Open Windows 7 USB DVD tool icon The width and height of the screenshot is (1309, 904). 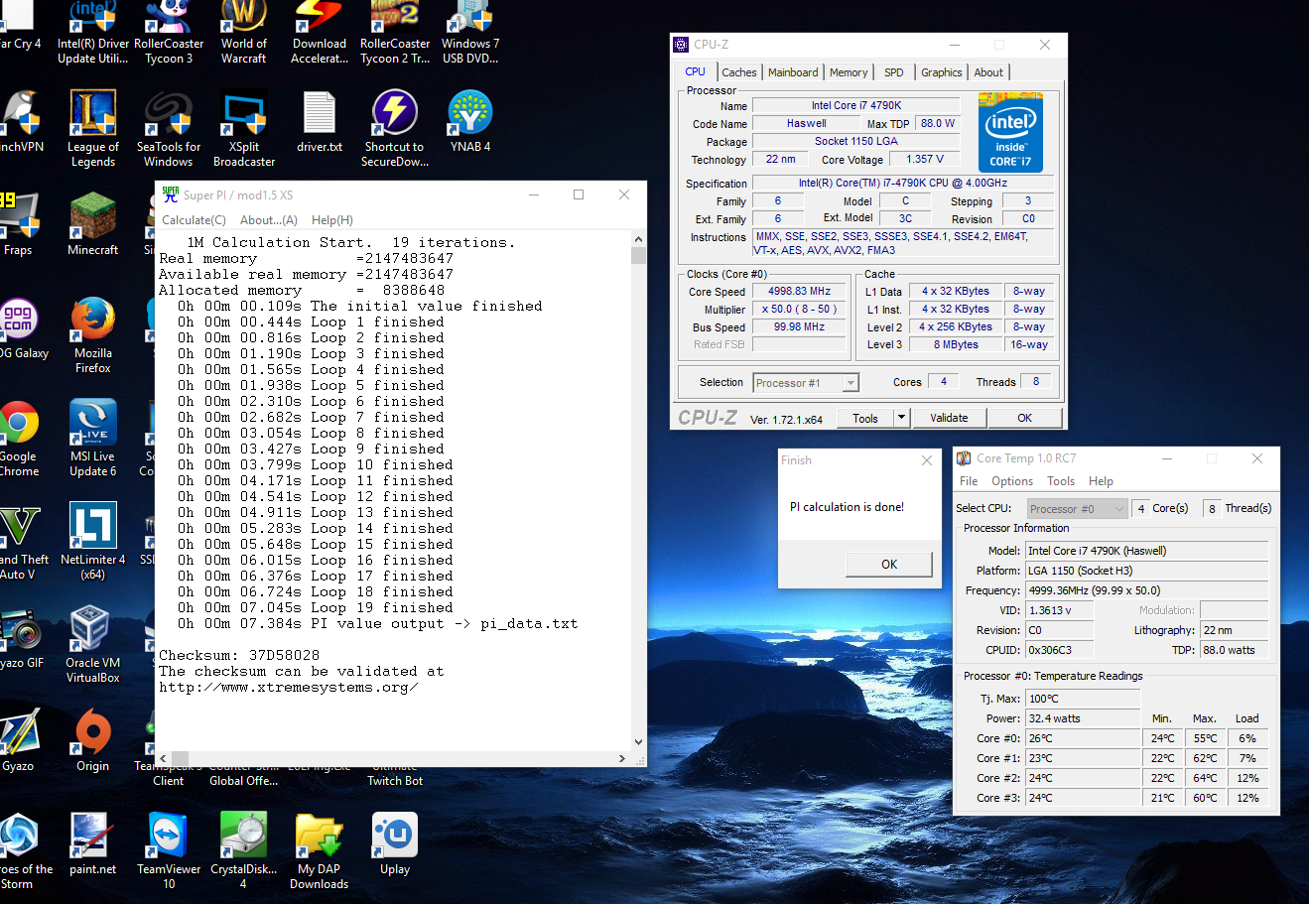470,32
